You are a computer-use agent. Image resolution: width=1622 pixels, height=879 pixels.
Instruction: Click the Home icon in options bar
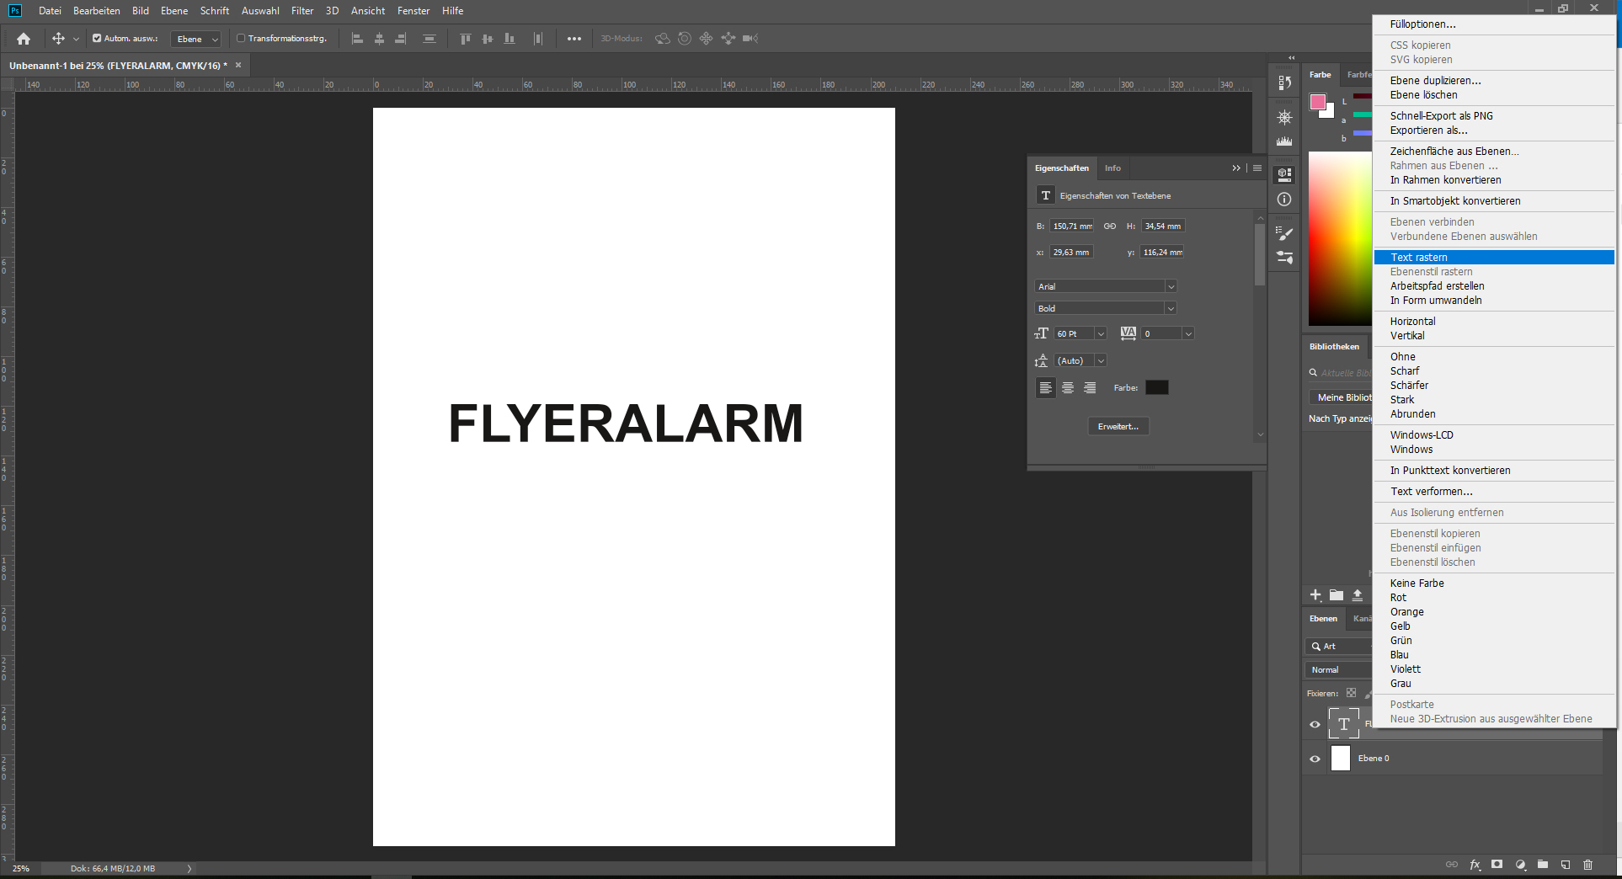point(24,39)
